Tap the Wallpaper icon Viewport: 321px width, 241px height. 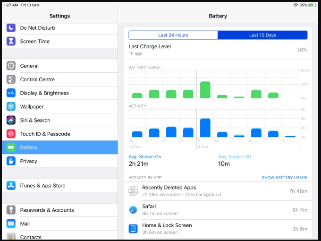tap(11, 107)
